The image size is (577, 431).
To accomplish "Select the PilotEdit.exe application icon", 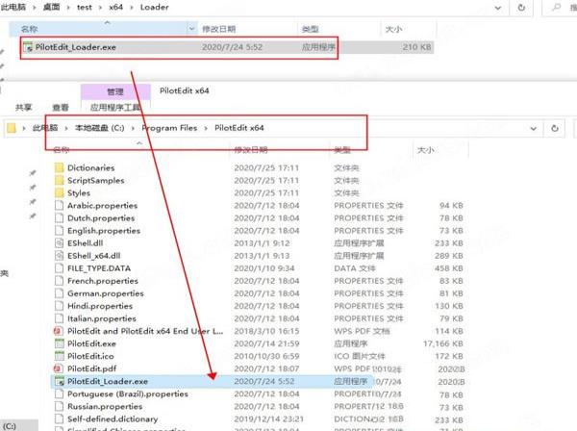I will pyautogui.click(x=59, y=343).
